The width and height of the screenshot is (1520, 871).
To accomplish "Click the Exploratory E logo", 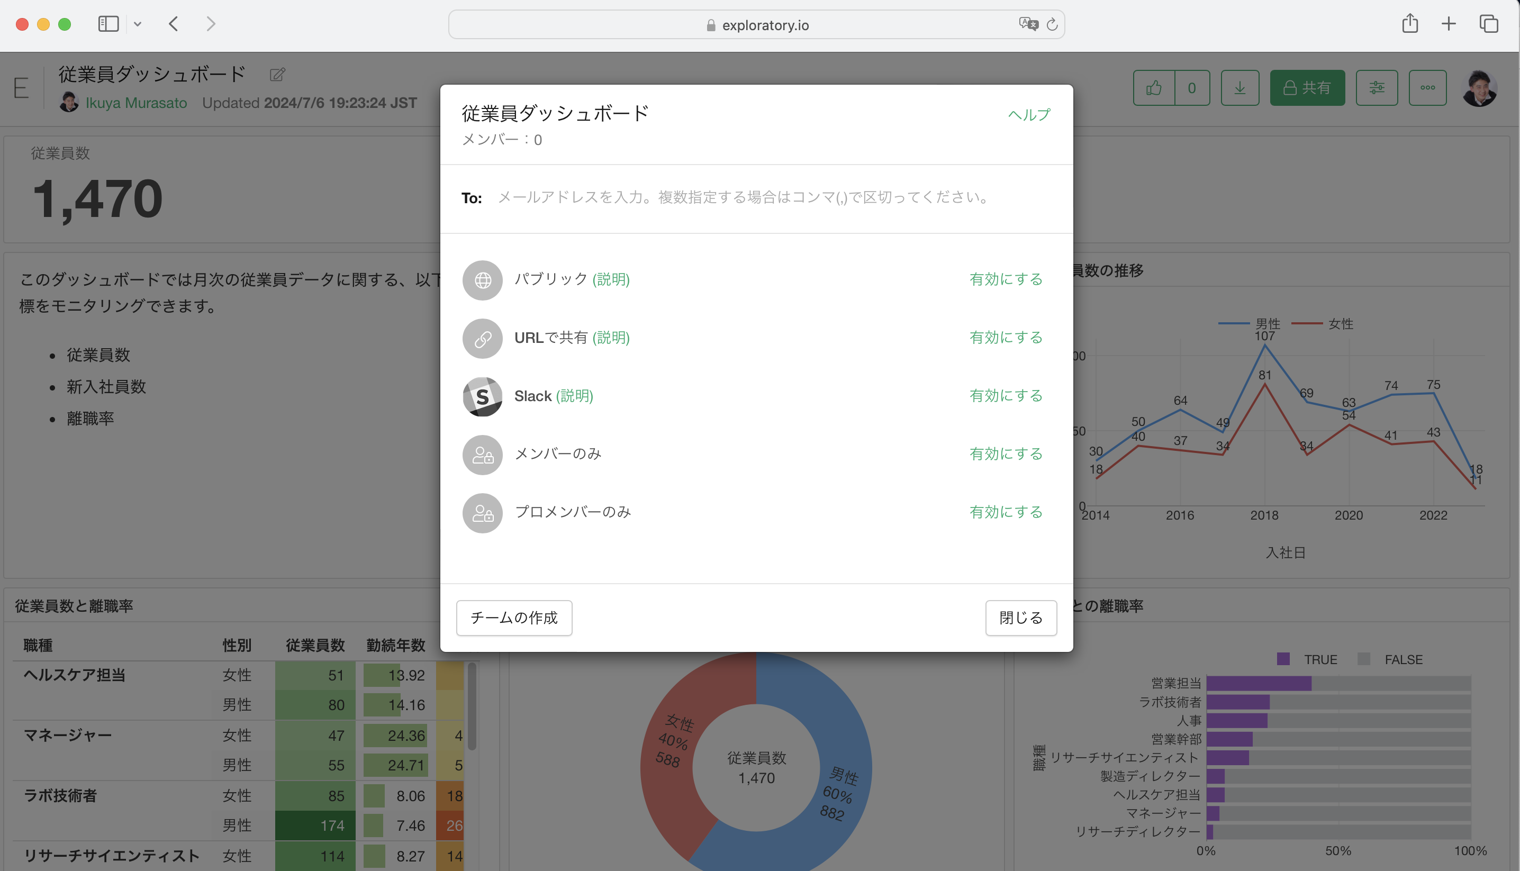I will pyautogui.click(x=21, y=88).
